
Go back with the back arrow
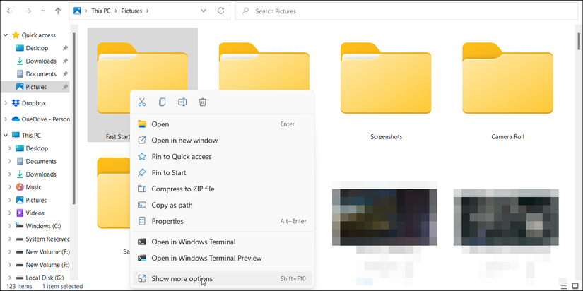tap(10, 11)
